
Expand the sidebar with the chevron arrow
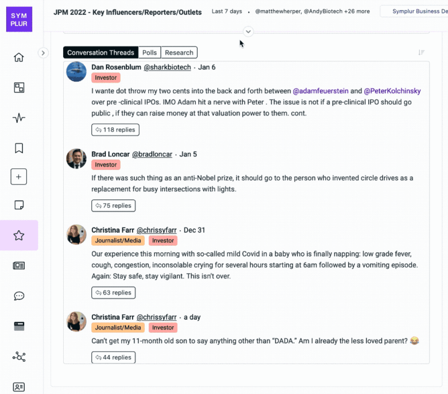pyautogui.click(x=43, y=53)
